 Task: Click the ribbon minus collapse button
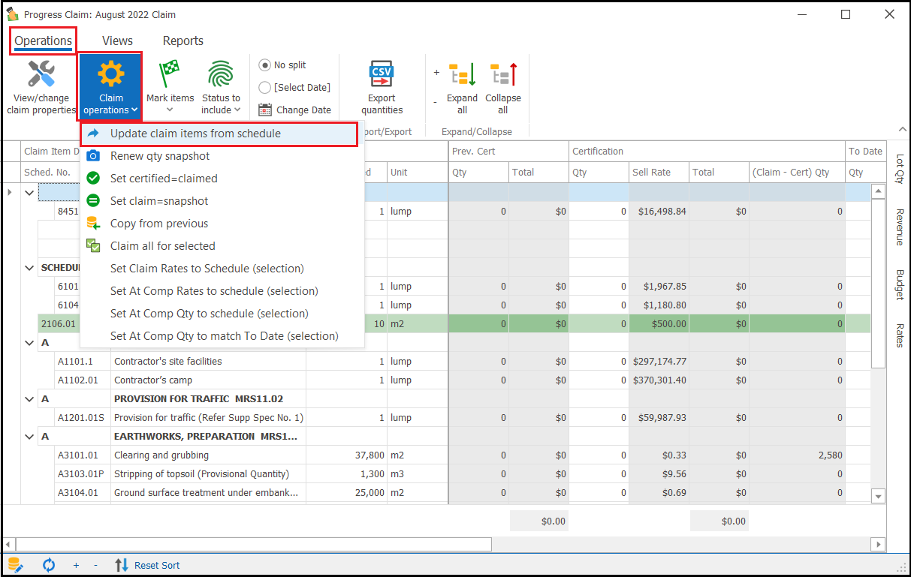436,102
